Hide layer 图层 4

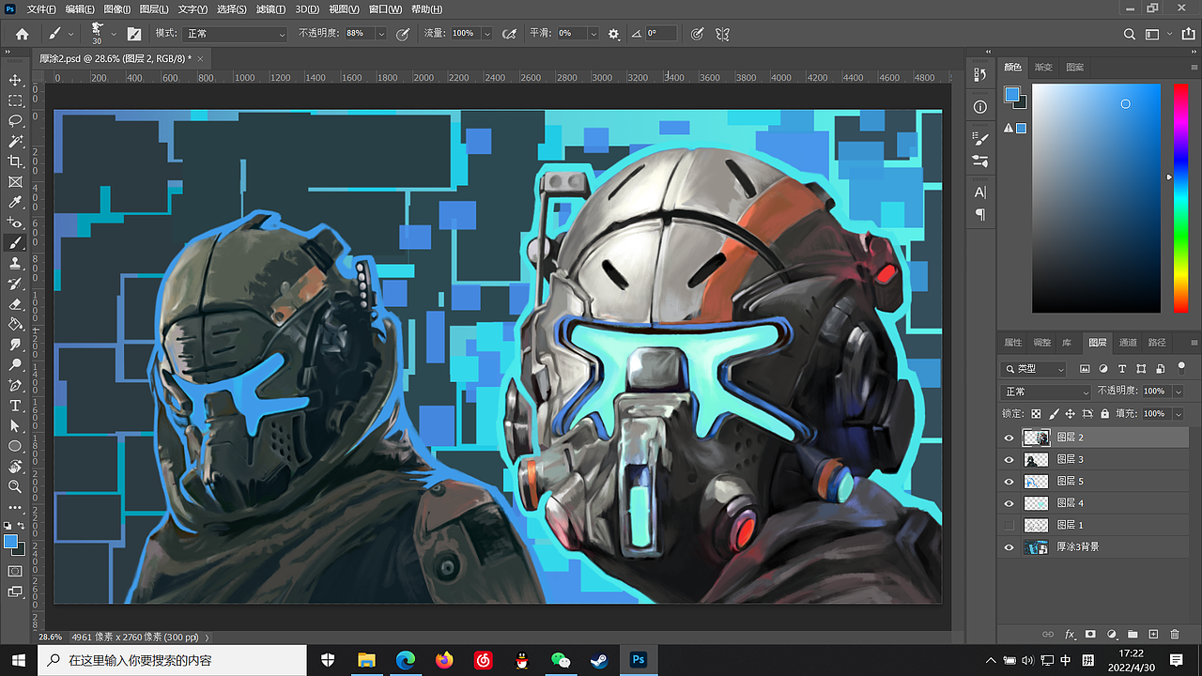click(x=1009, y=503)
